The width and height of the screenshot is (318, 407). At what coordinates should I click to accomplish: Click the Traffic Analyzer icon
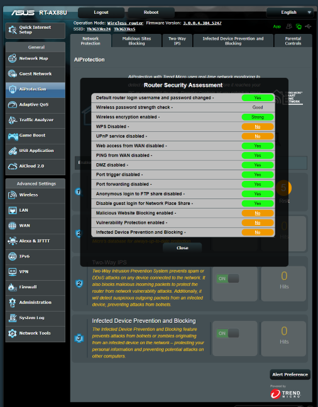pyautogui.click(x=12, y=120)
